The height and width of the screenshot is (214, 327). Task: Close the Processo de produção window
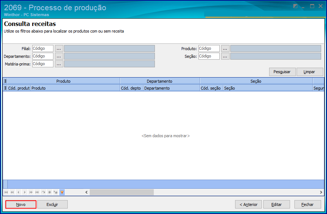(321, 6)
